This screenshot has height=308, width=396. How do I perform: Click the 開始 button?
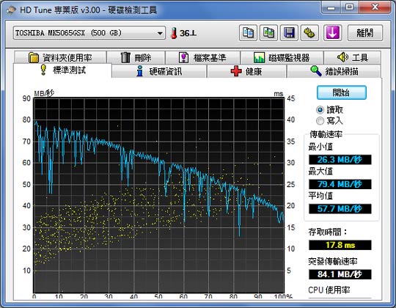click(x=342, y=92)
